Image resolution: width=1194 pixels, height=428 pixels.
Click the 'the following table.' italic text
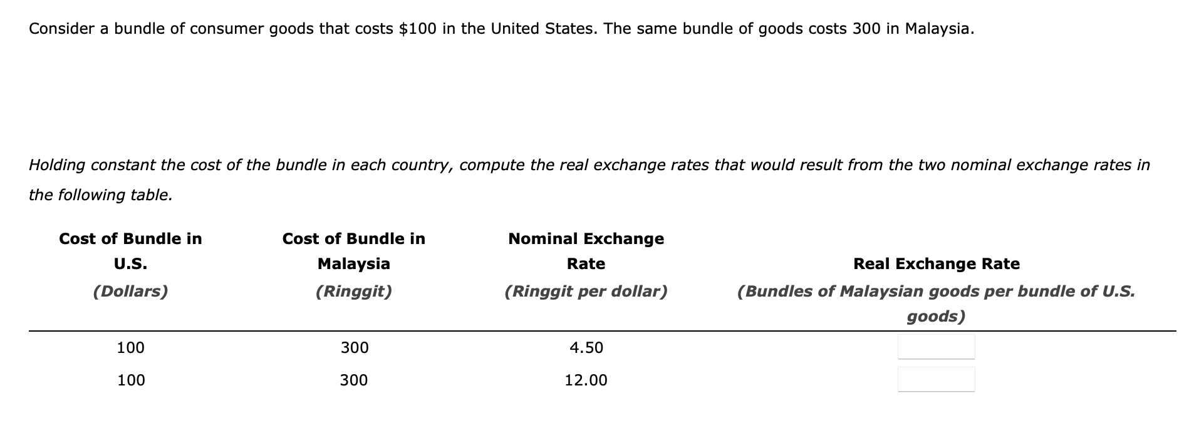101,195
